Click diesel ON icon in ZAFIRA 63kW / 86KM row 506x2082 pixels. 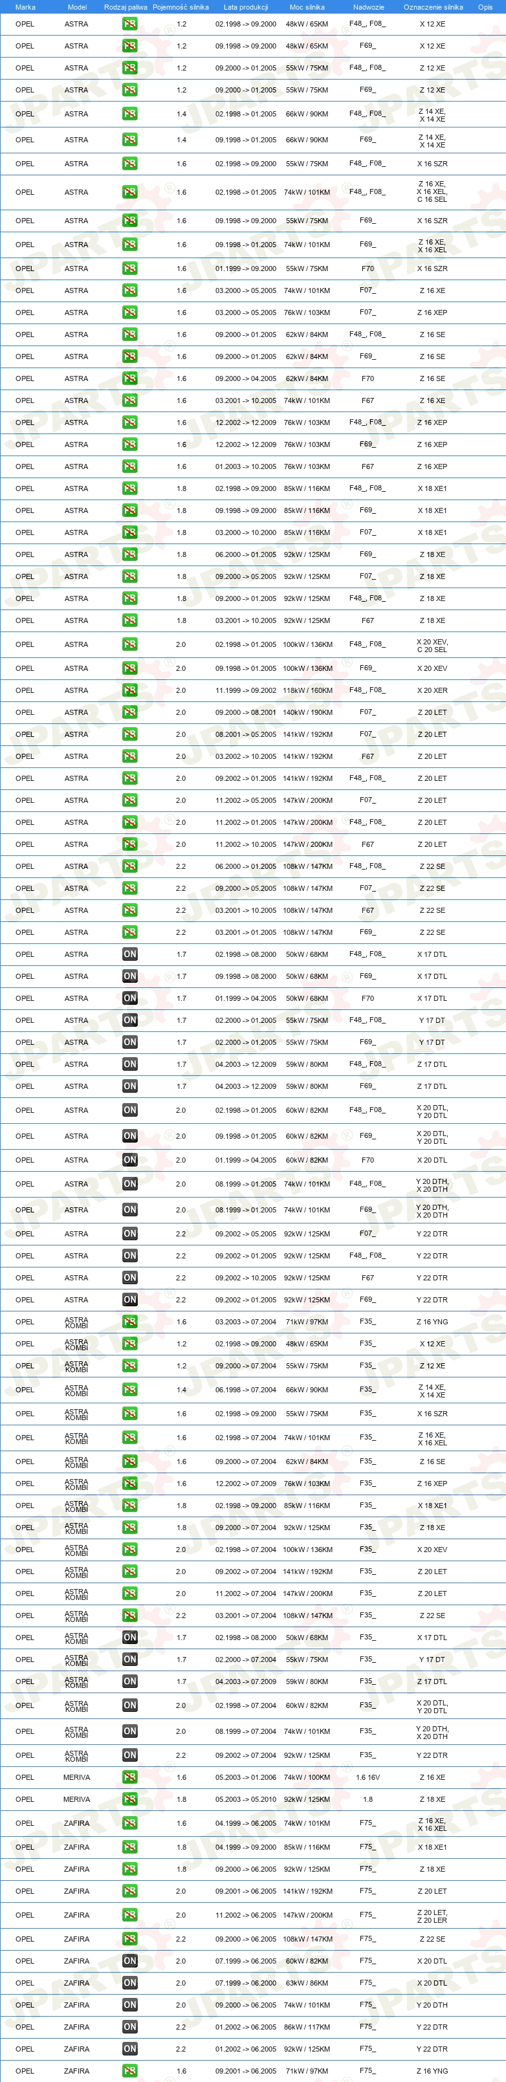tap(129, 1982)
